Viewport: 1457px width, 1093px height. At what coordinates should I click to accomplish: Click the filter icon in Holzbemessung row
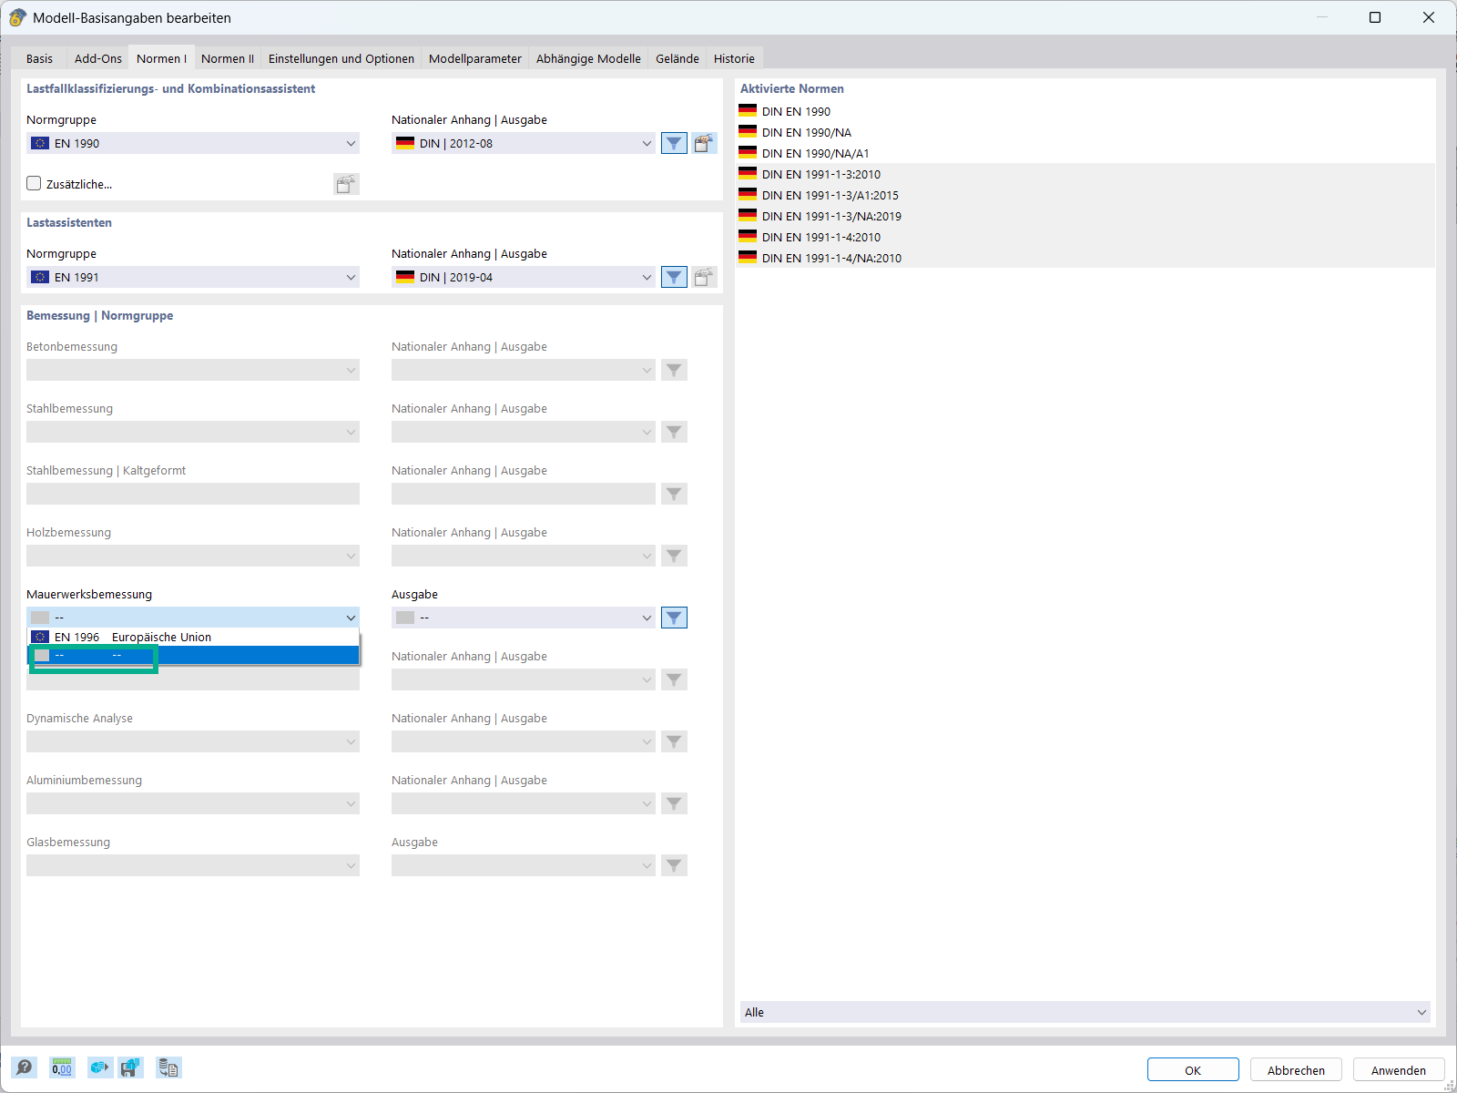[674, 556]
